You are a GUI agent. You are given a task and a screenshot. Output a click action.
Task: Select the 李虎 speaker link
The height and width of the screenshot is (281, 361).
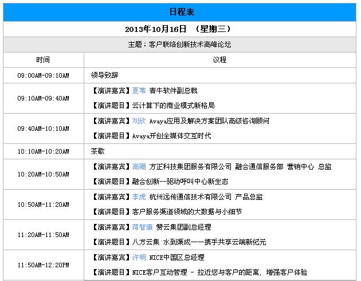coord(139,196)
